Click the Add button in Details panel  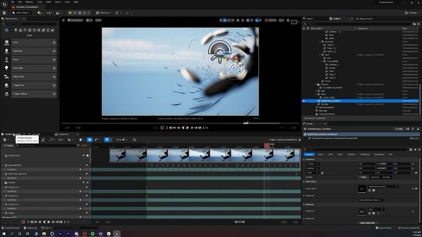[x=398, y=129]
